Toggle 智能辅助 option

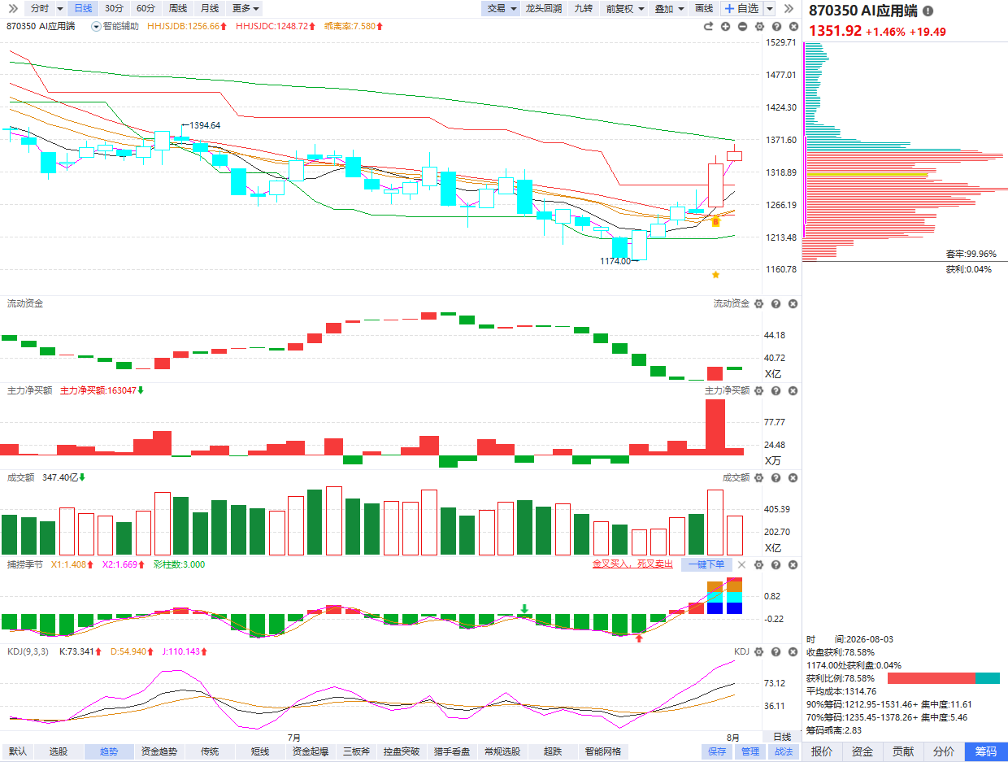click(115, 26)
